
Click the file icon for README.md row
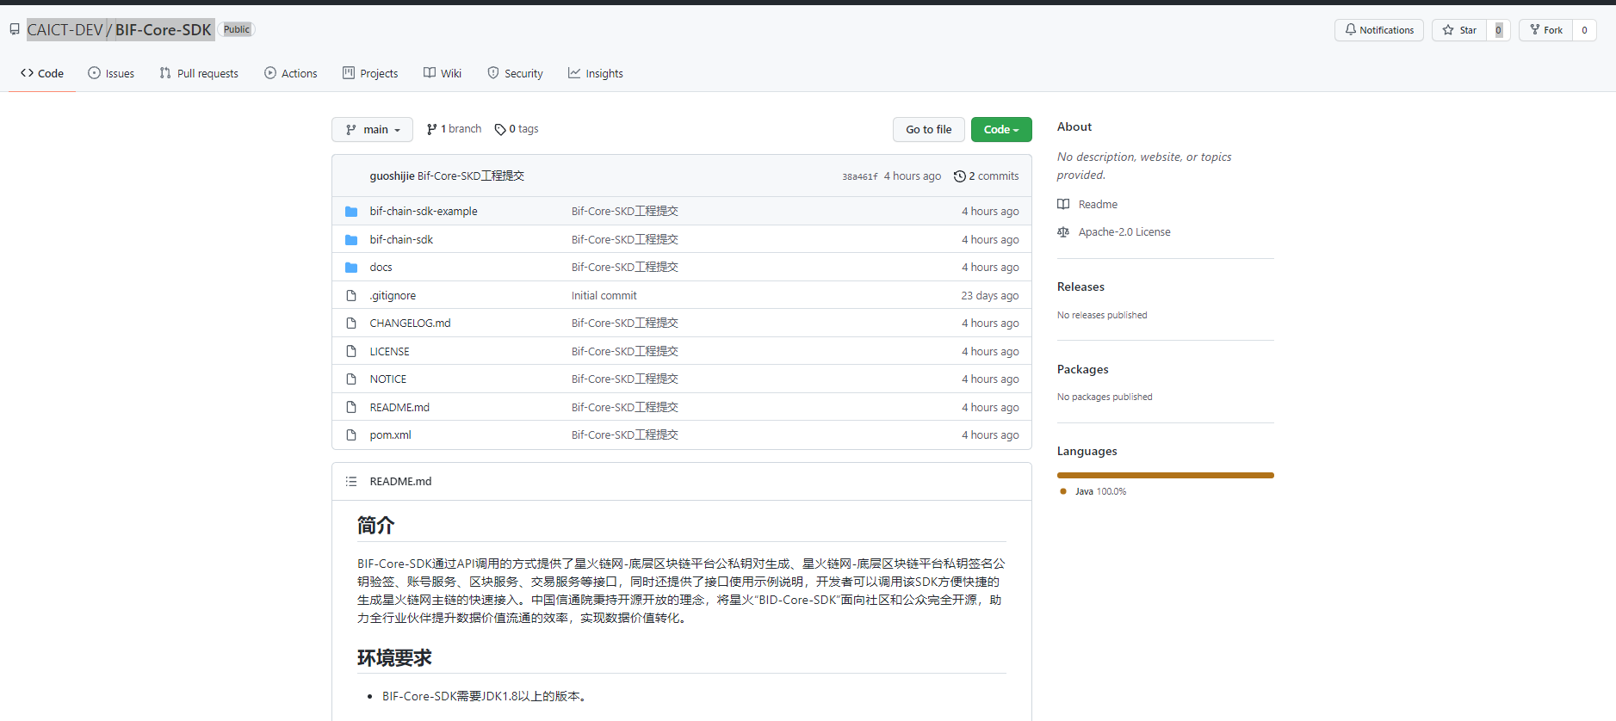pos(351,408)
